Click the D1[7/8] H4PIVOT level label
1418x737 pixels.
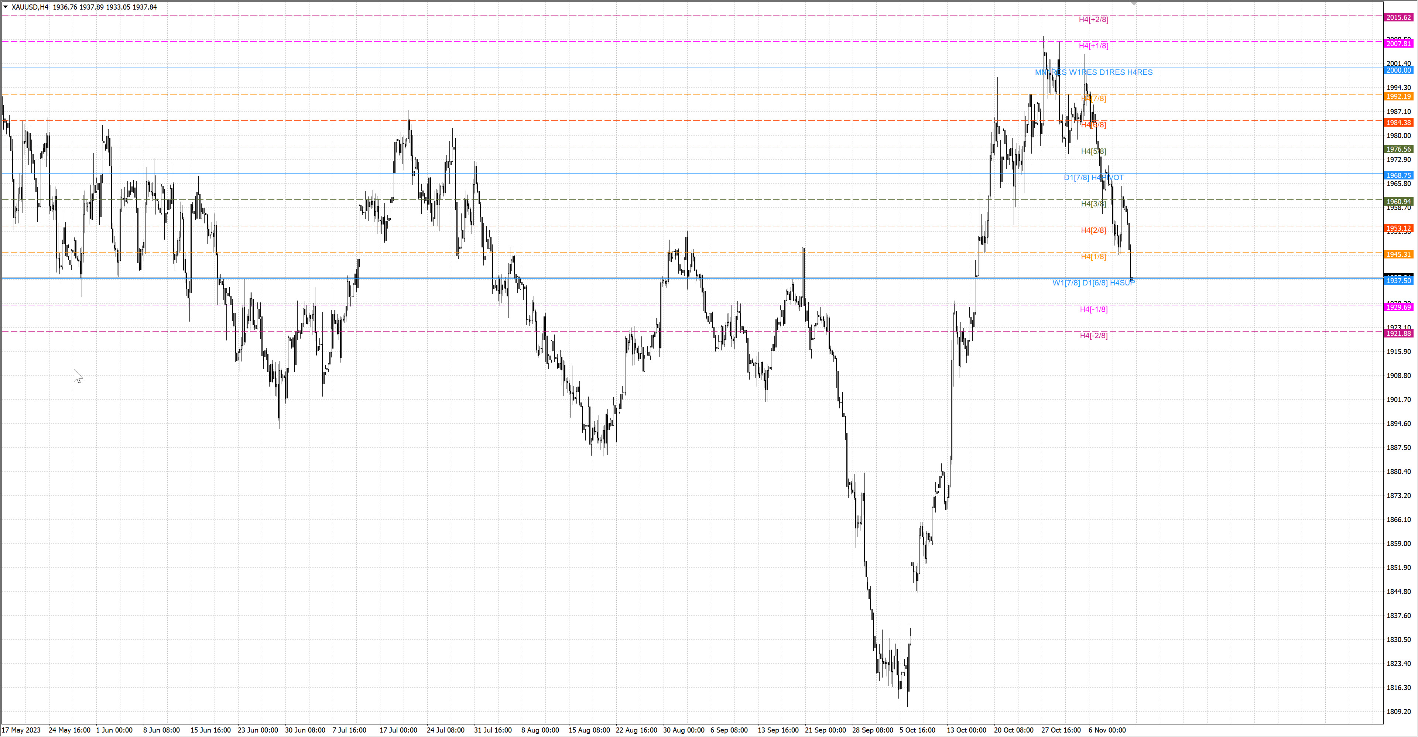pyautogui.click(x=1093, y=177)
